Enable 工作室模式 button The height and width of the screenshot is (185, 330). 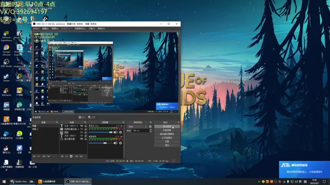click(x=167, y=138)
